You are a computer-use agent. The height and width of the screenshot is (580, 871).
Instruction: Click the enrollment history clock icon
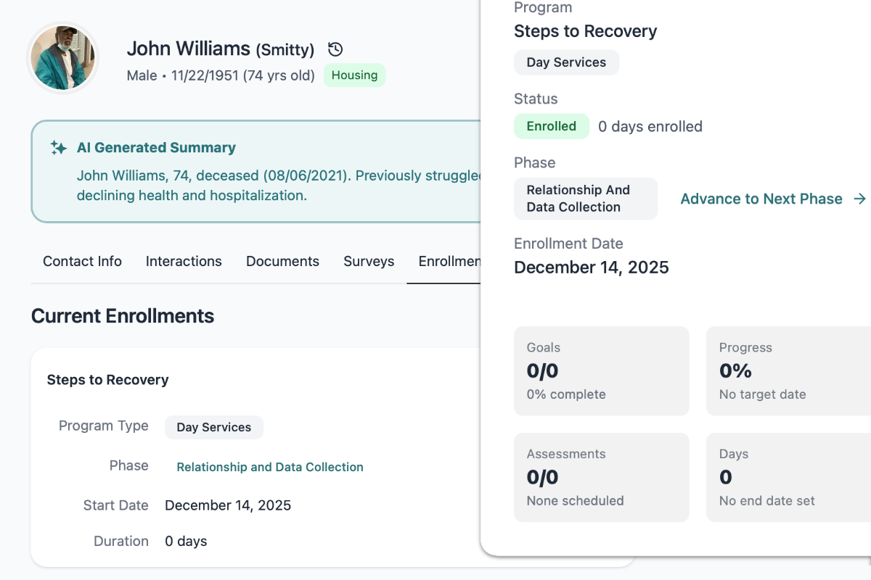335,49
